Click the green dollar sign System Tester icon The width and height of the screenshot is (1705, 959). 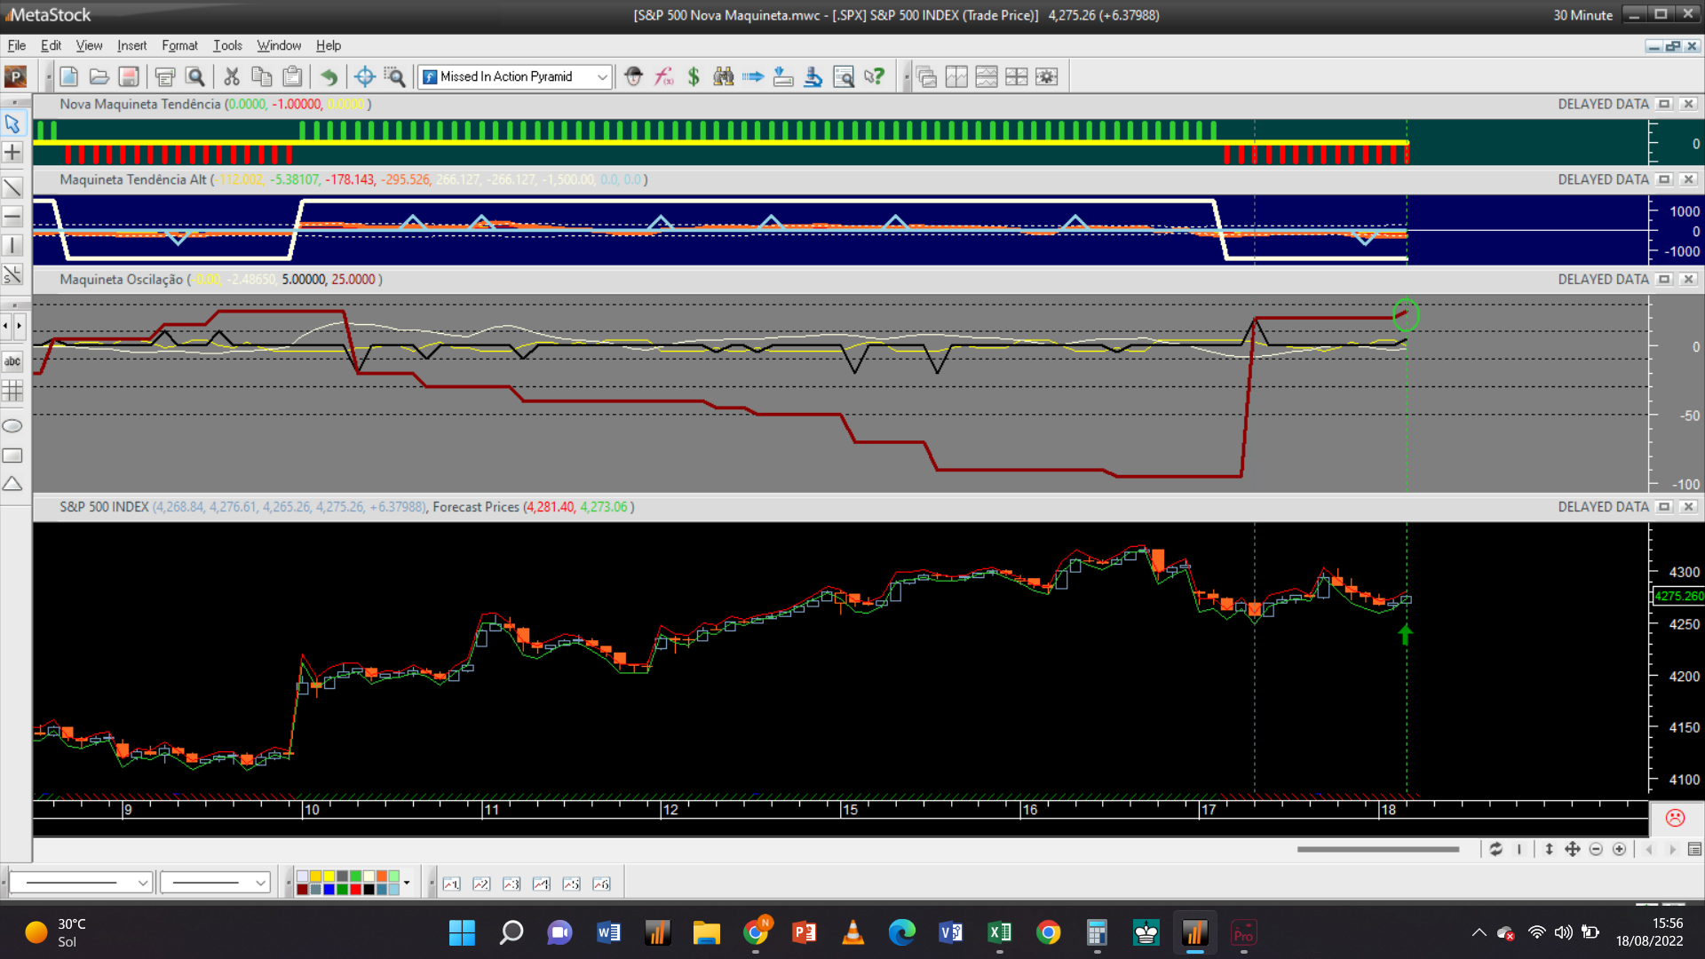[694, 77]
